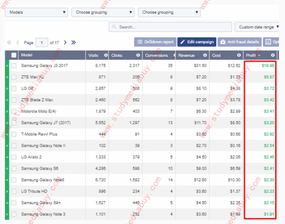Sort by the Clicks column header
Screen dimensions: 285x224
(117, 56)
